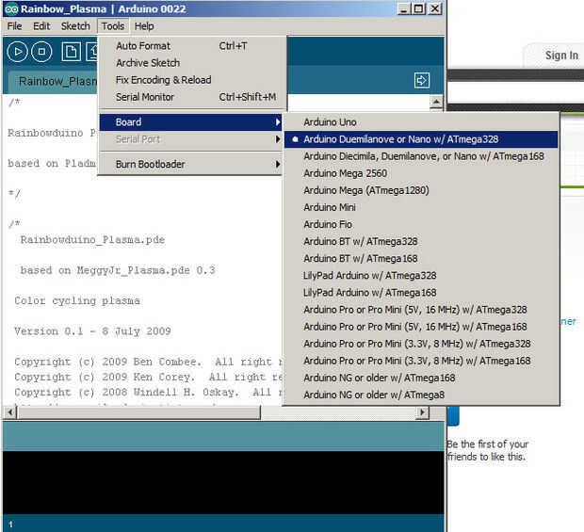The width and height of the screenshot is (584, 532).
Task: Choose Pro or Pro Mini 3.3V 8 MHz ATmega328
Action: pyautogui.click(x=421, y=344)
